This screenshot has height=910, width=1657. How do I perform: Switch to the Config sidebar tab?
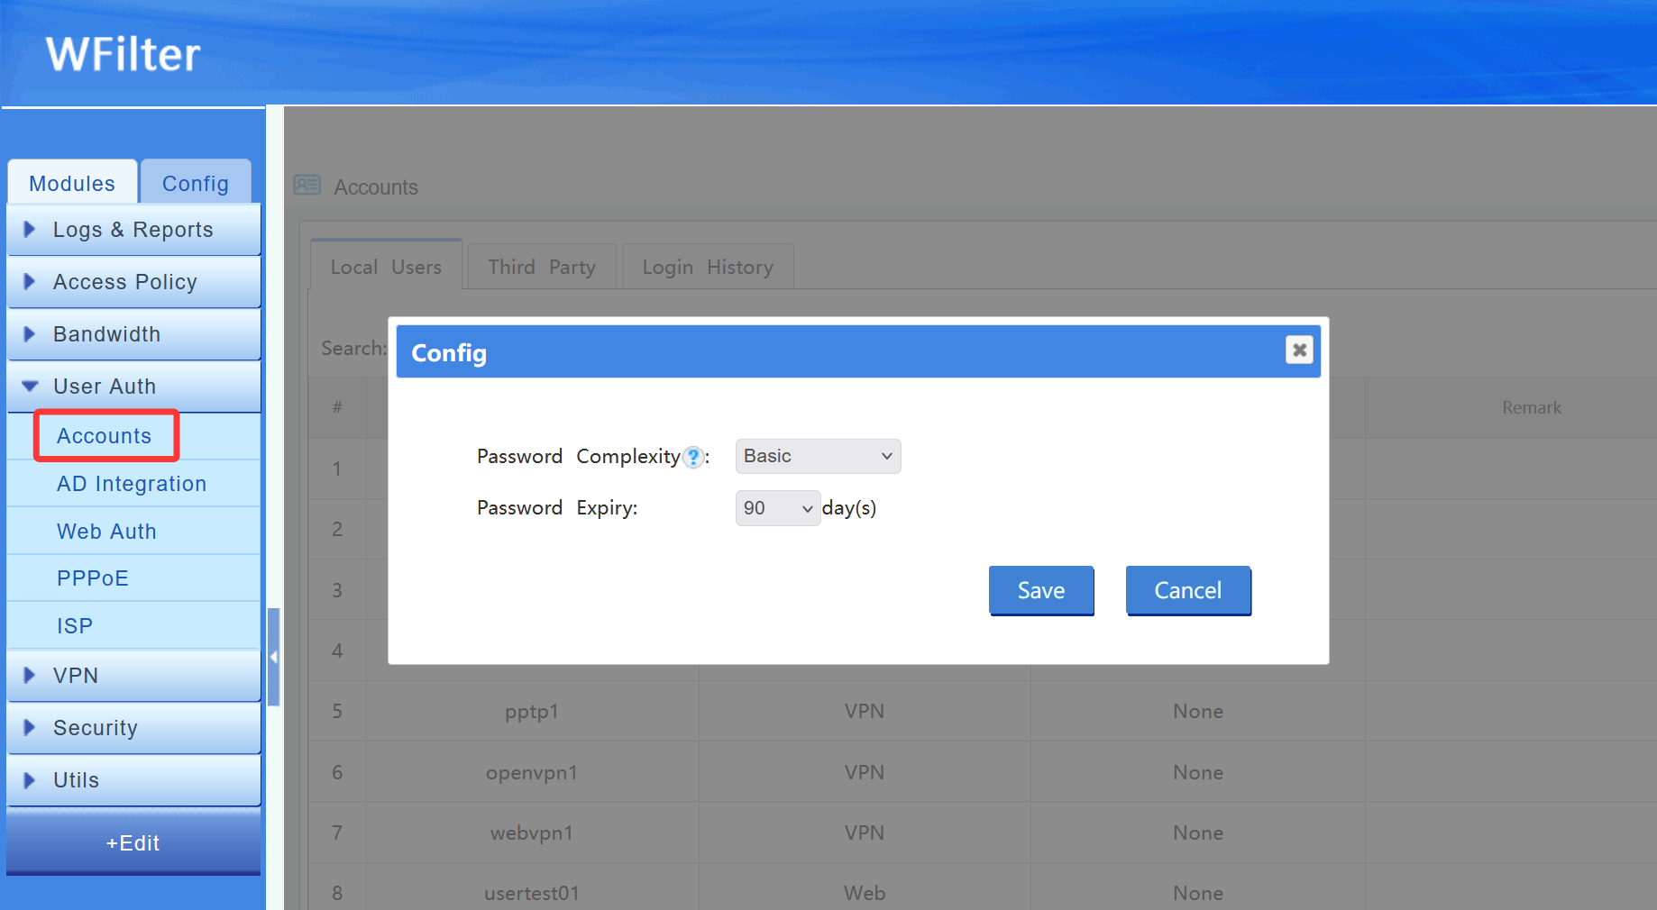196,183
